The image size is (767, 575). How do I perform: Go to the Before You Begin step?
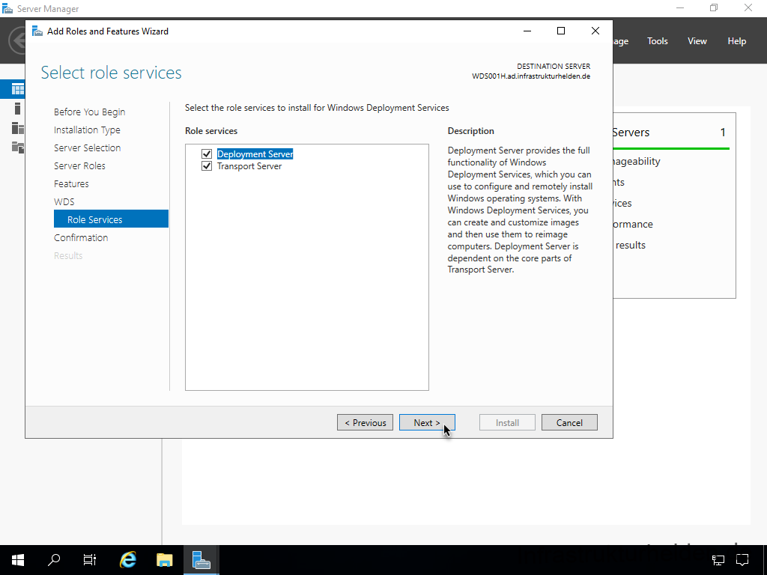click(90, 112)
